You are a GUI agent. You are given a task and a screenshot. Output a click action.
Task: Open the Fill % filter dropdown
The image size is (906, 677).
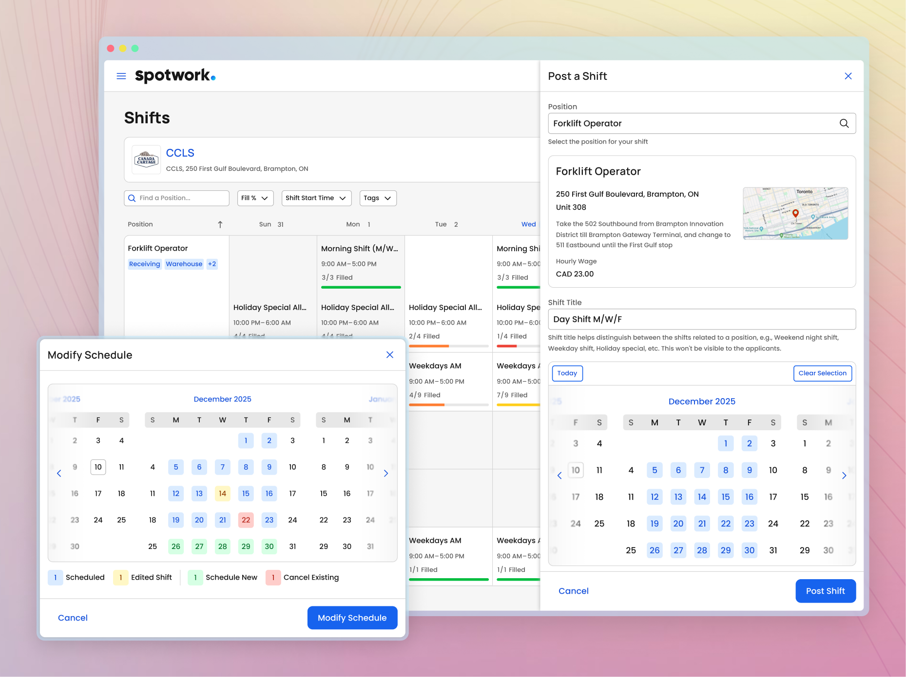click(x=255, y=198)
